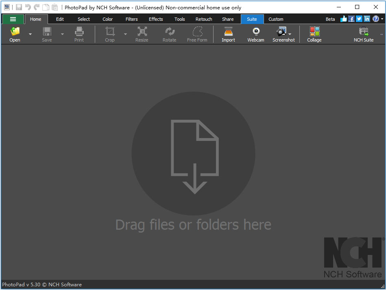Maximize the PhotoPad window
Viewport: 386px width, 290px height.
(x=357, y=7)
